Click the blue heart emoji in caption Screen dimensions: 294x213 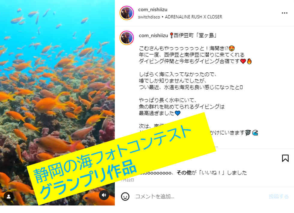pyautogui.click(x=177, y=113)
